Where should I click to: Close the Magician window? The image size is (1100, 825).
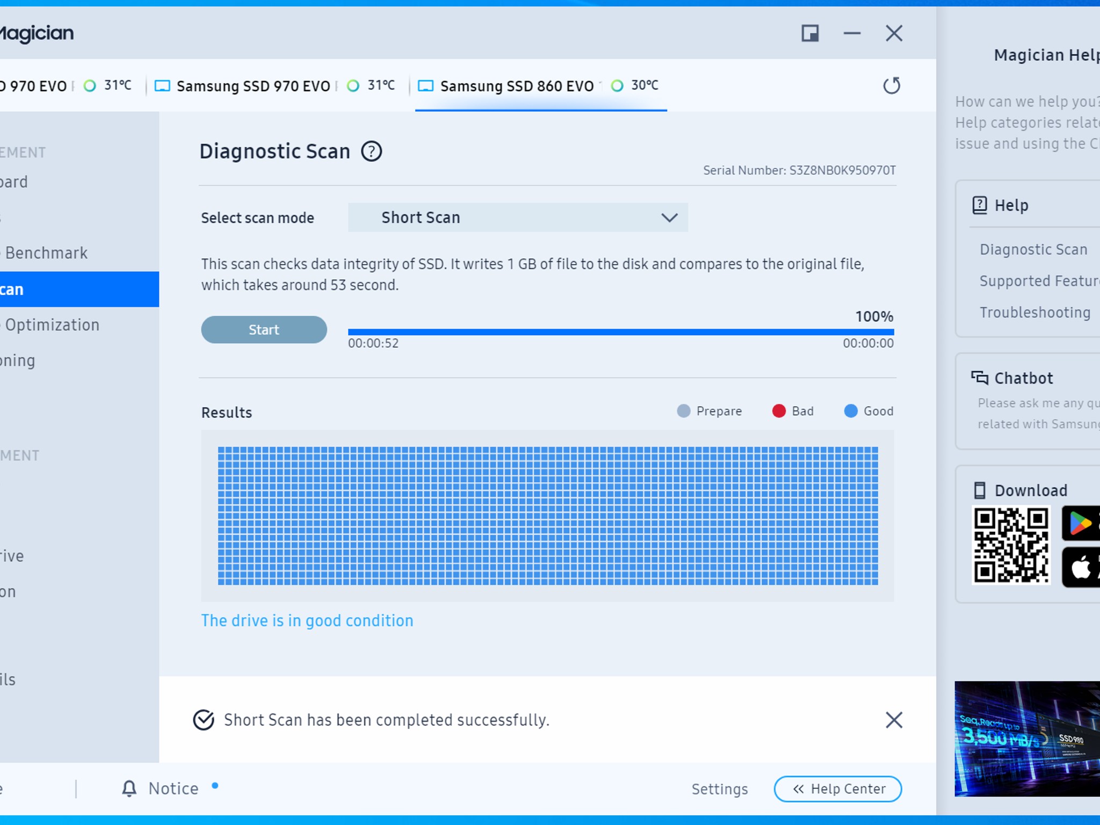pyautogui.click(x=894, y=33)
